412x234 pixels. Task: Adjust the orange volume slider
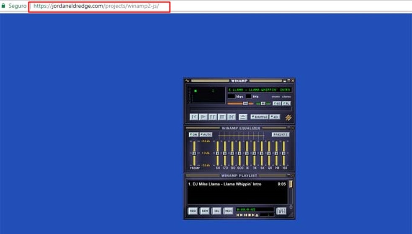(240, 103)
